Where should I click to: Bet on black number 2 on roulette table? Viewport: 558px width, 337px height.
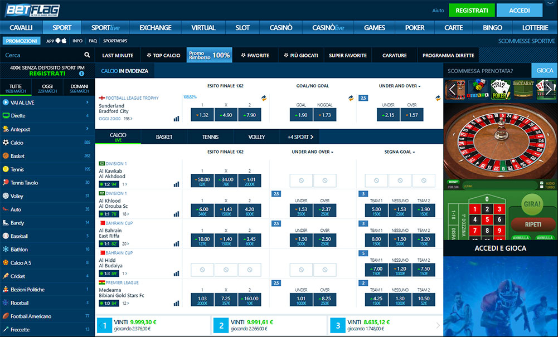487,209
